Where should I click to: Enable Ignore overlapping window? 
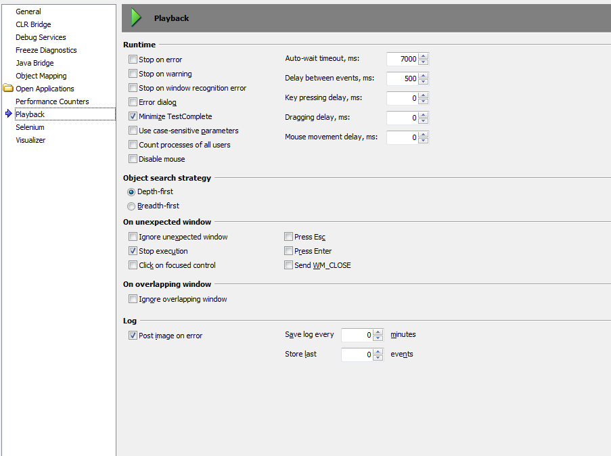[x=133, y=299]
